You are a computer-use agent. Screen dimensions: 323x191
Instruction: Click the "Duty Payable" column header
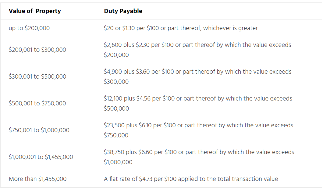[123, 11]
